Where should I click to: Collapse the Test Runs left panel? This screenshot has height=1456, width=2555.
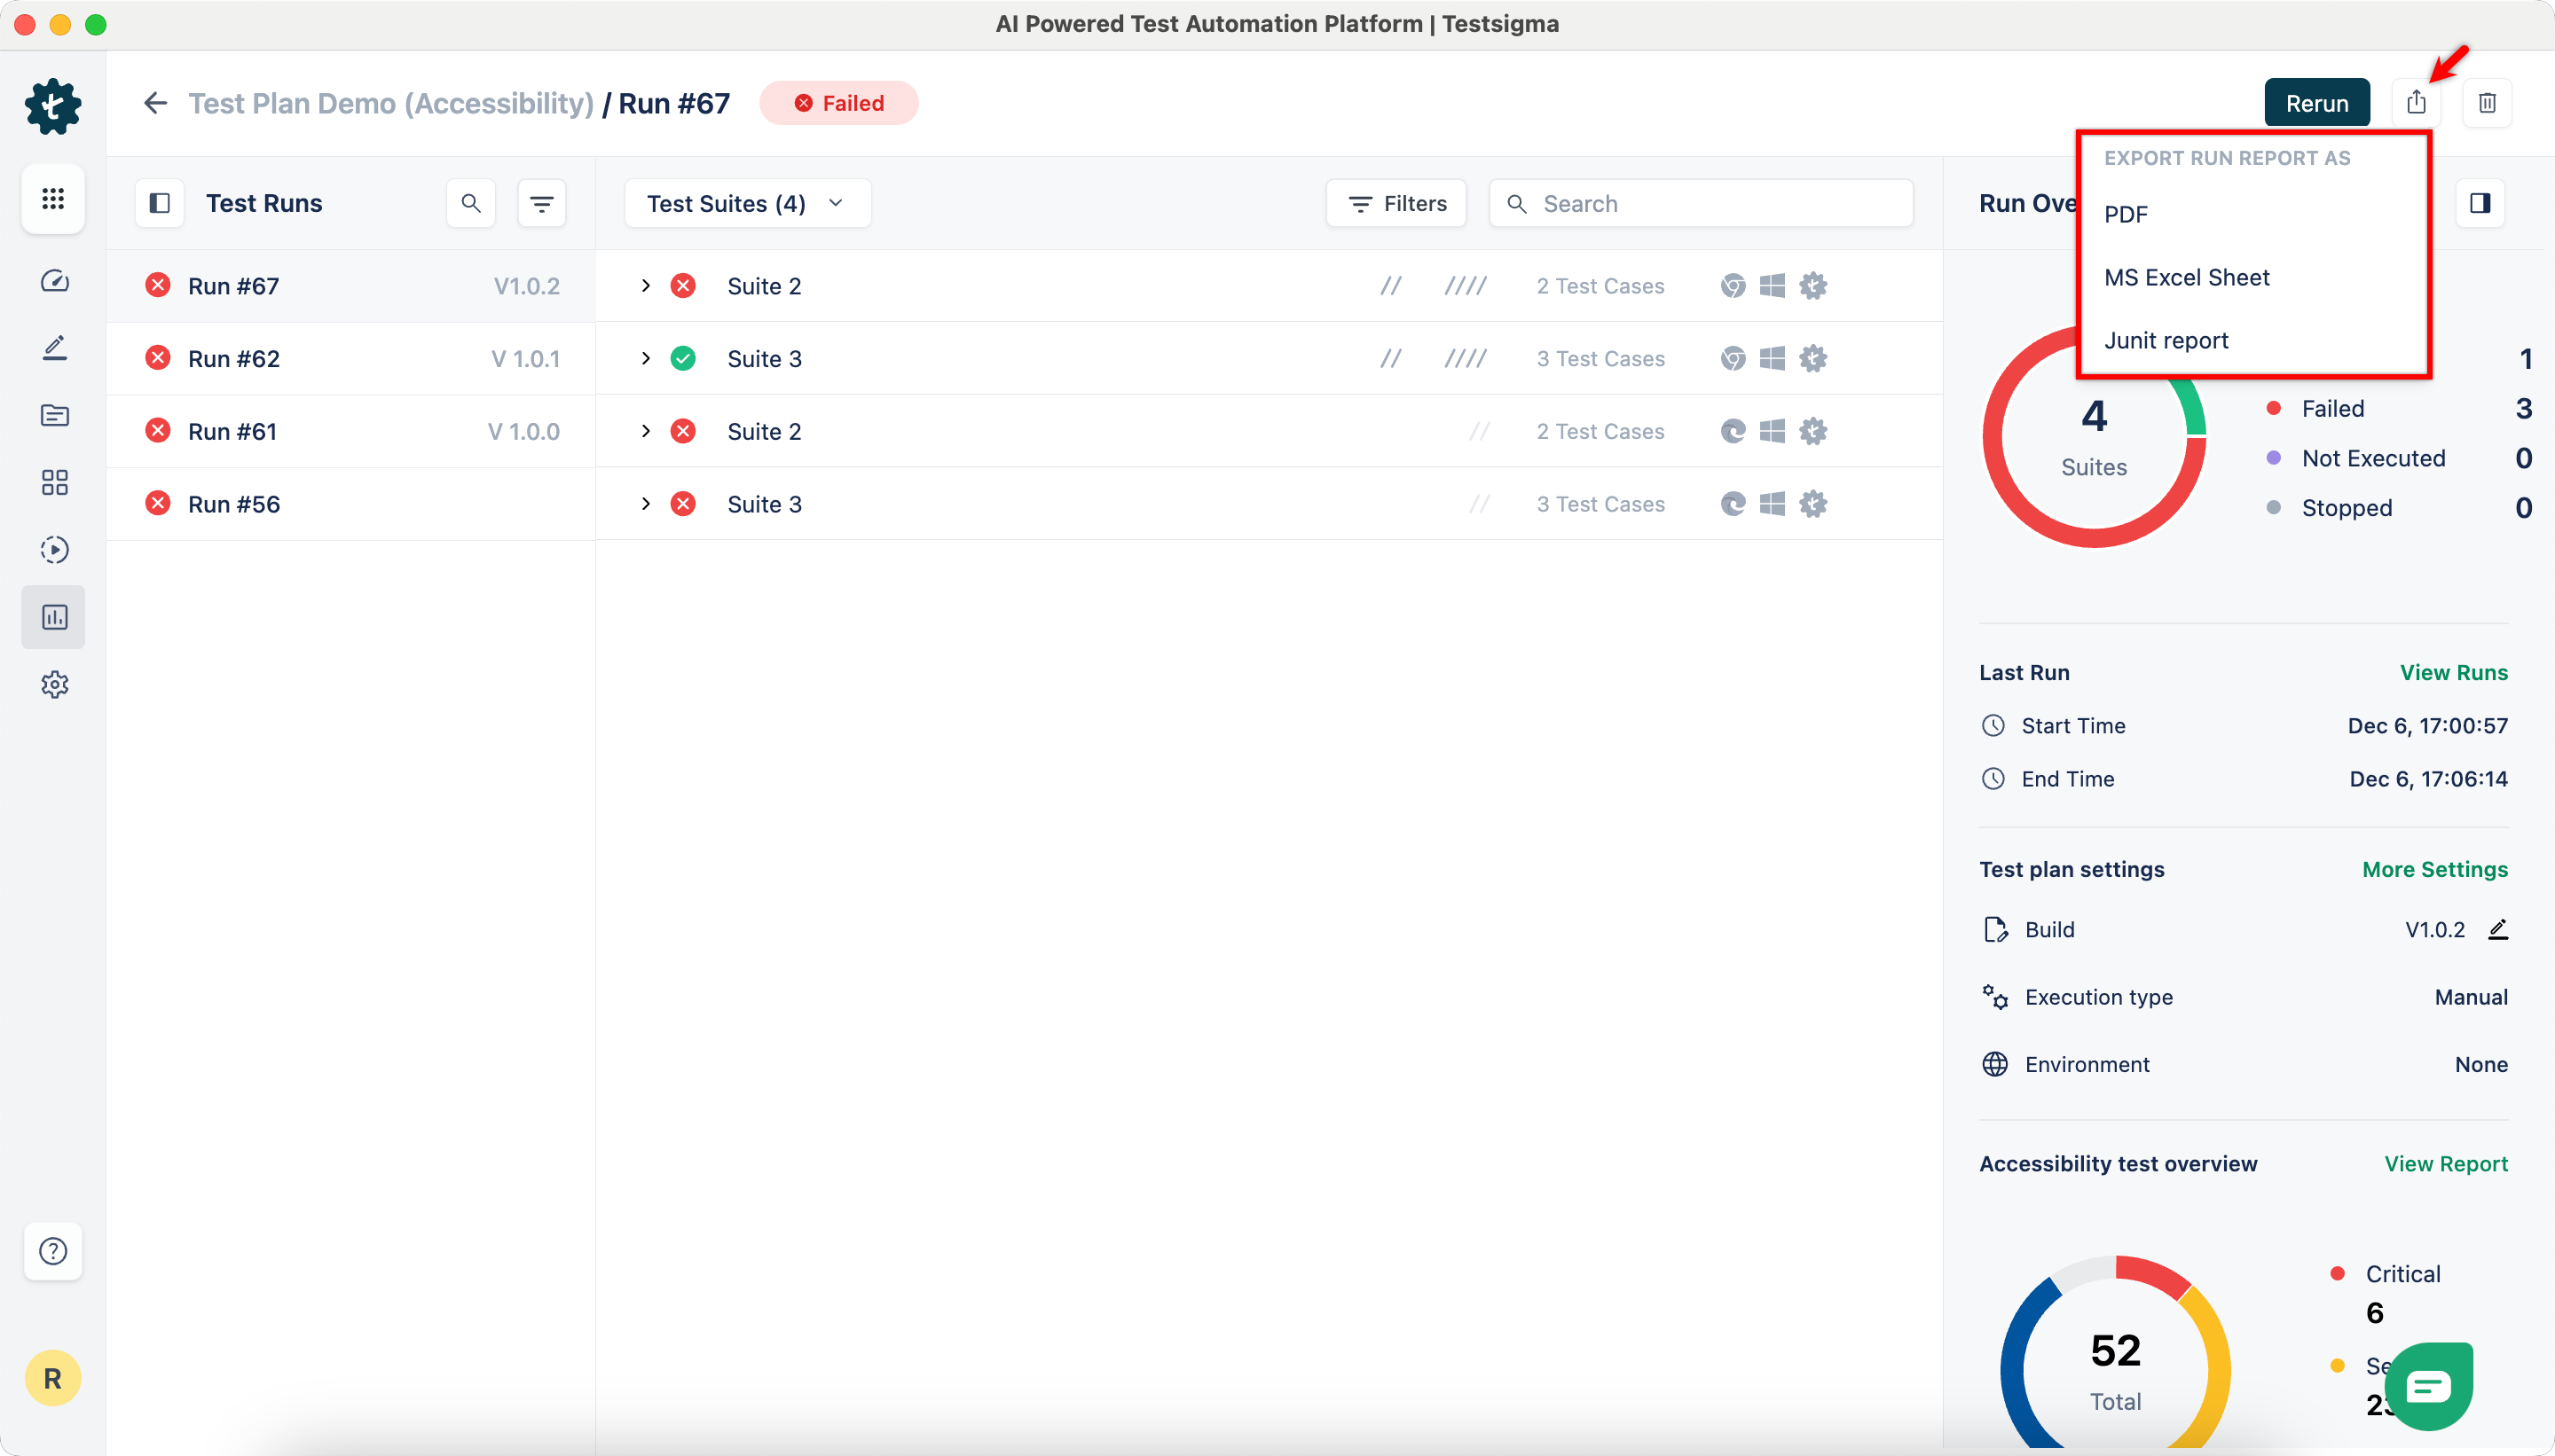coord(159,204)
